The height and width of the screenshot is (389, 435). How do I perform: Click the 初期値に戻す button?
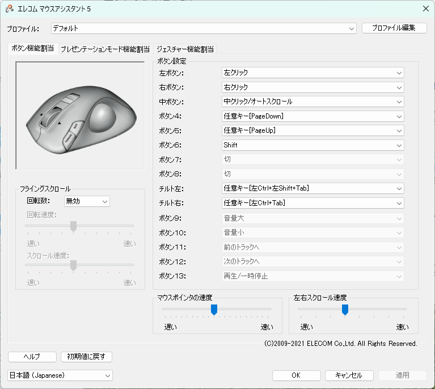[86, 357]
